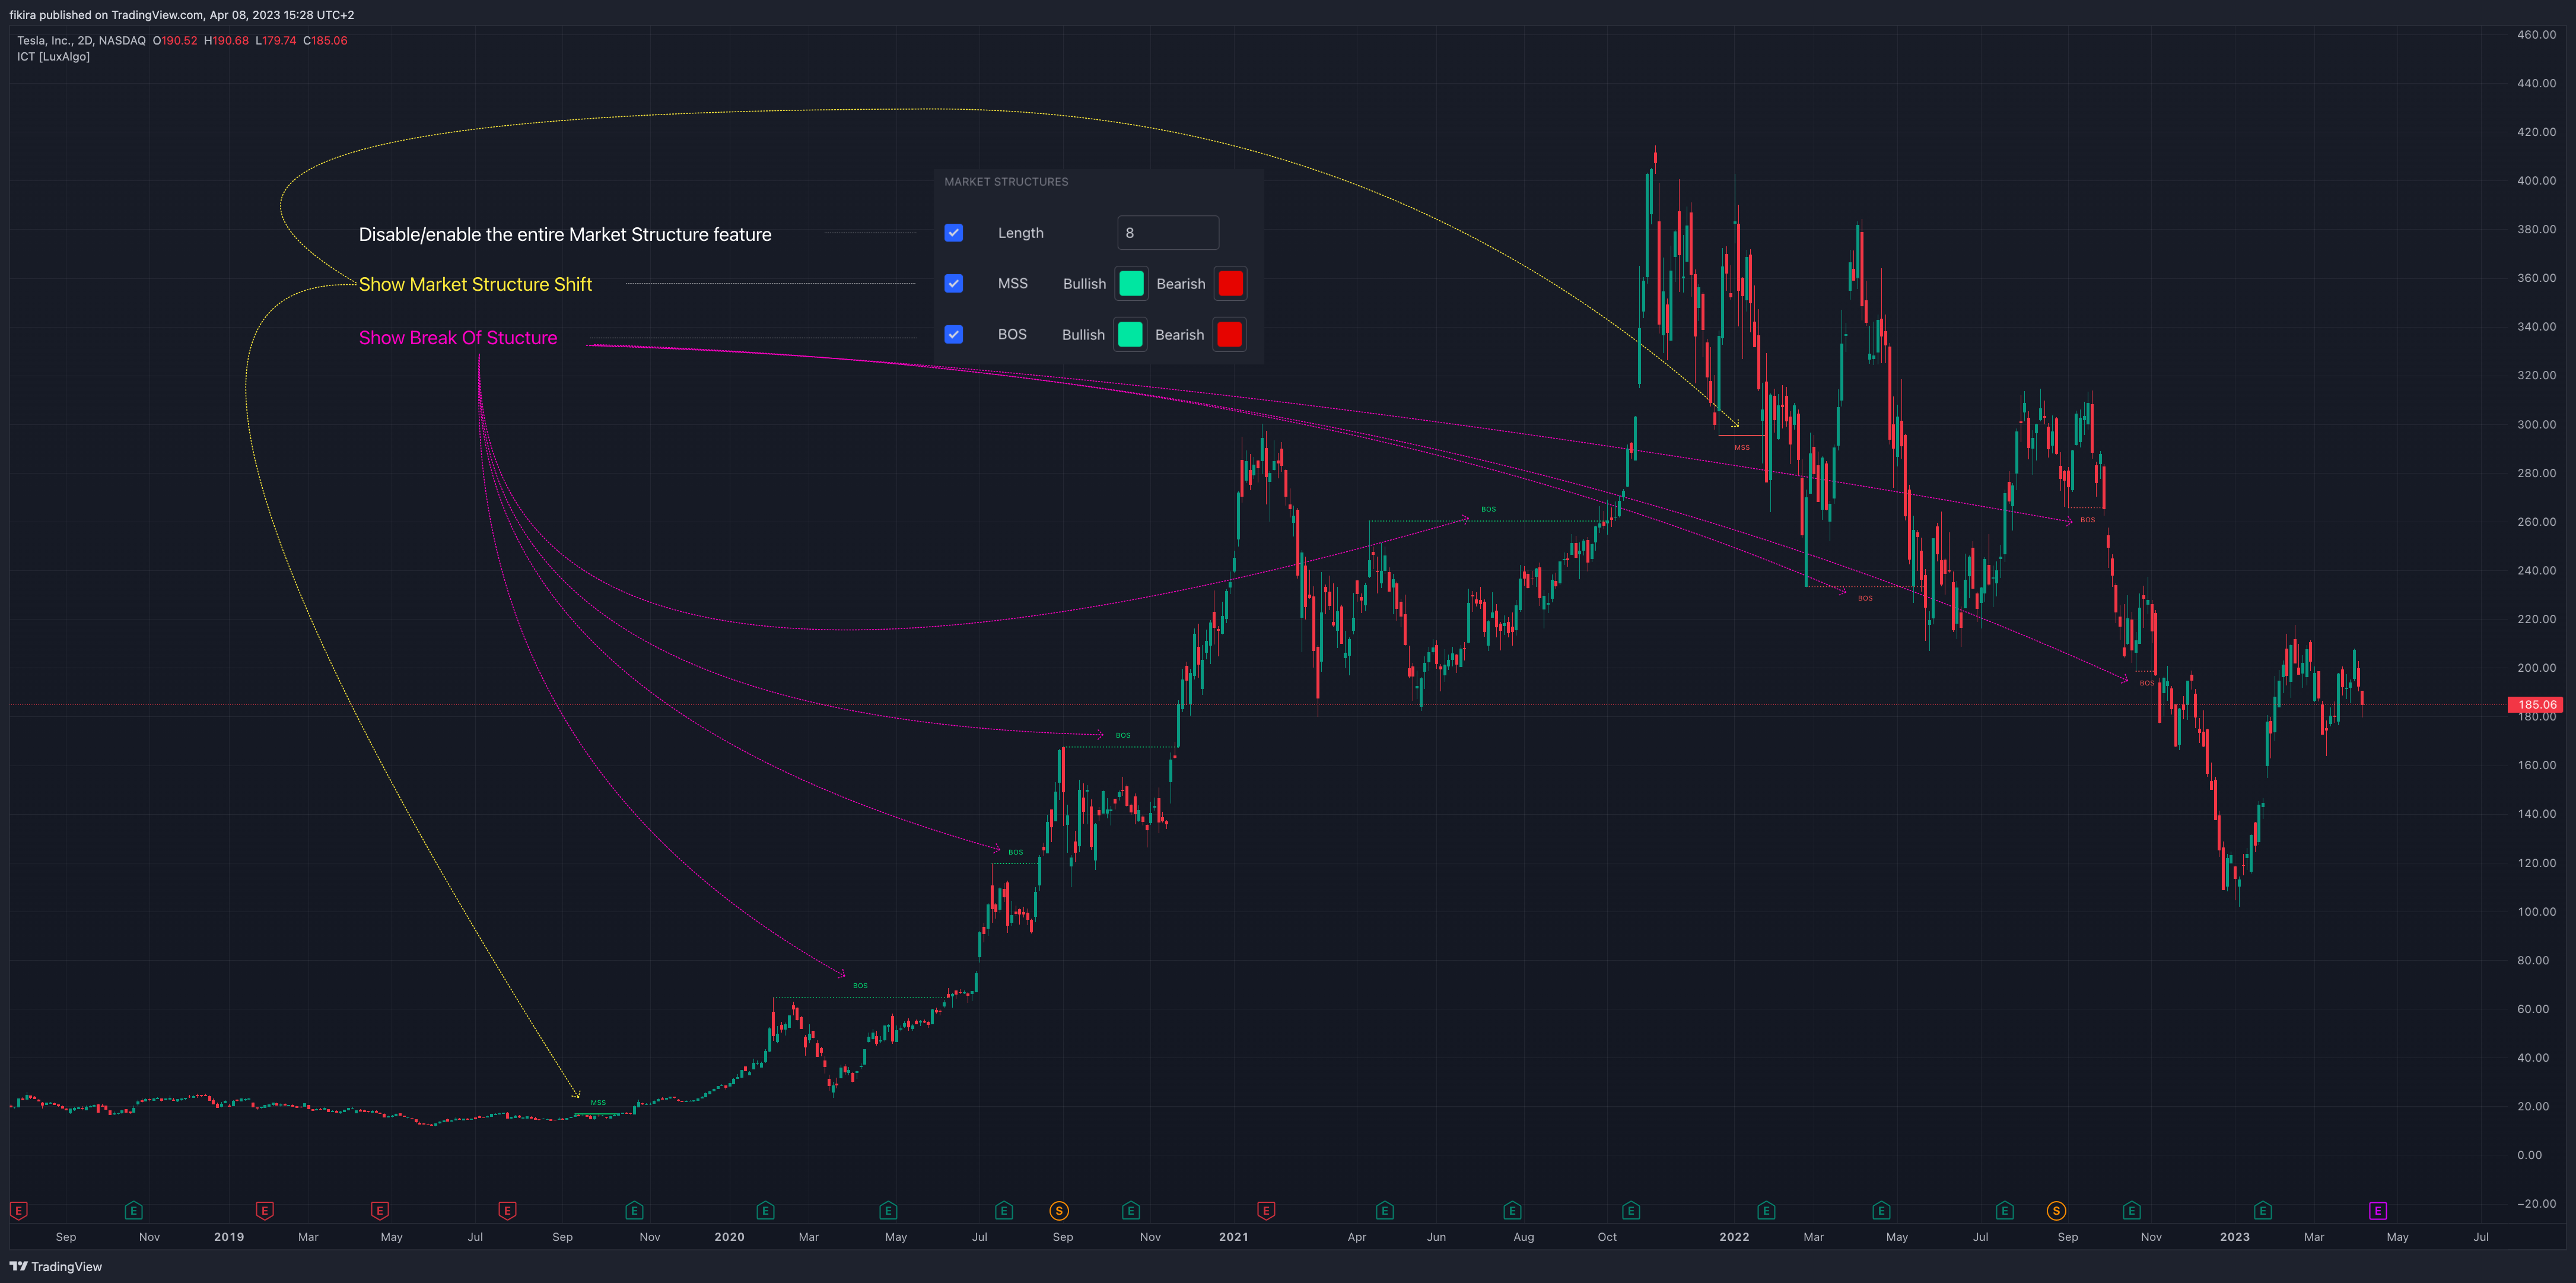This screenshot has height=1283, width=2576.
Task: Select the green earnings marker of early 2023
Action: coord(2263,1211)
